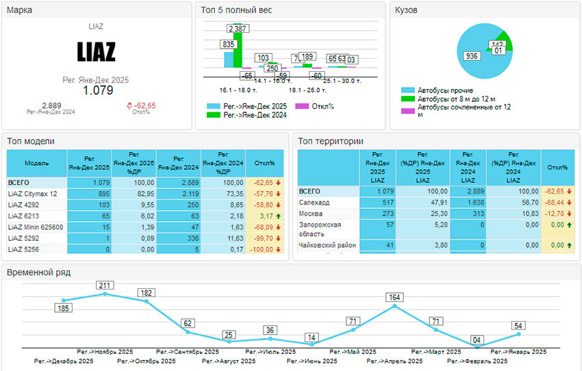This screenshot has height=371, width=582.
Task: Sort models table by Модель column header
Action: [37, 164]
